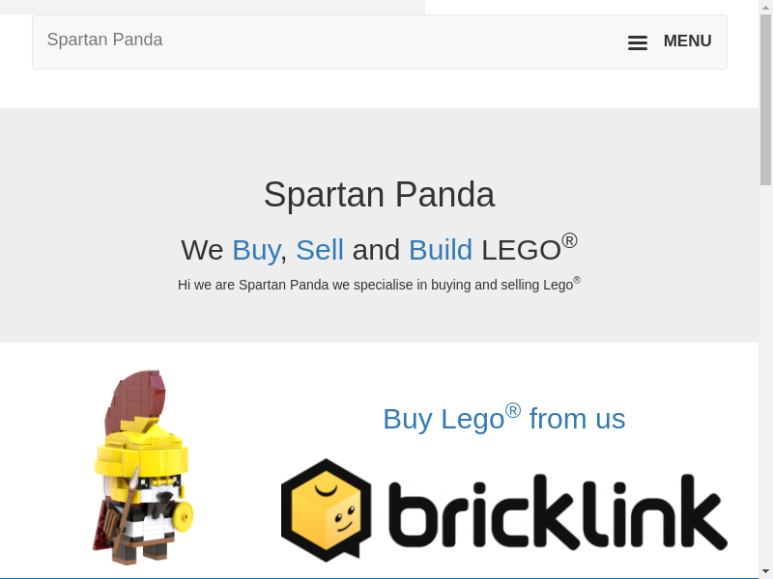Click the scrollbar down arrow
The width and height of the screenshot is (773, 579).
point(765,571)
